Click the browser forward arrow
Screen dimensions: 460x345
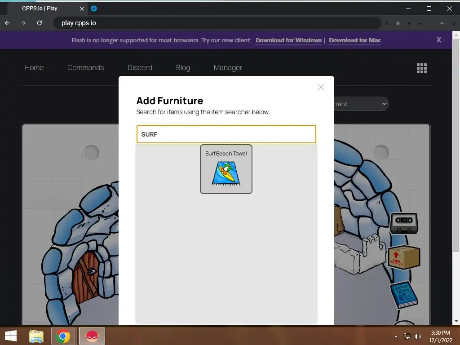23,23
